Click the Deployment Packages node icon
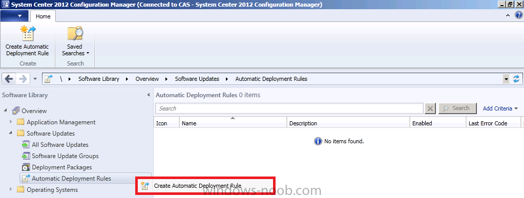Viewport: 524px width, 198px height. (26, 167)
